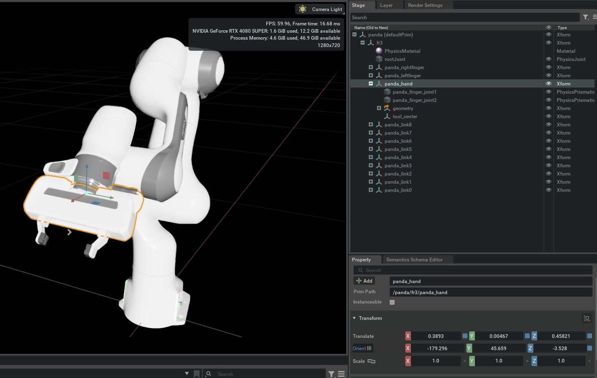The width and height of the screenshot is (597, 378).
Task: Open the Stage filter funnel icon
Action: 586,17
